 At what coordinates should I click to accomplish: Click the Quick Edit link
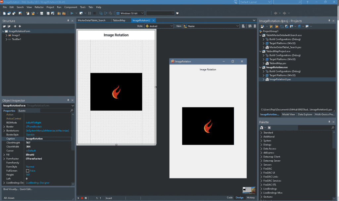coord(26,189)
